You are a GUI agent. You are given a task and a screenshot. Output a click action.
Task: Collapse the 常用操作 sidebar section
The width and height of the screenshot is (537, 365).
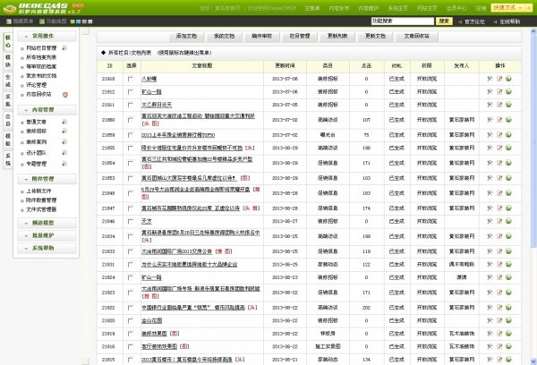pos(47,36)
